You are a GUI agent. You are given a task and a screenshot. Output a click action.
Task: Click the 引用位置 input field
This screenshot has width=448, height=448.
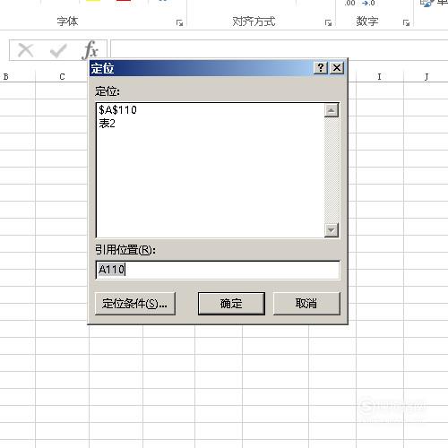coord(218,270)
